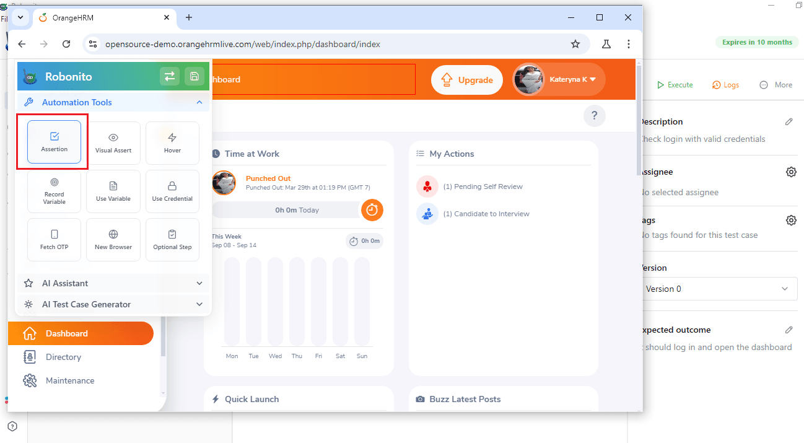Screen dimensions: 804x443
Task: Choose the Visual Assert tool
Action: (113, 143)
